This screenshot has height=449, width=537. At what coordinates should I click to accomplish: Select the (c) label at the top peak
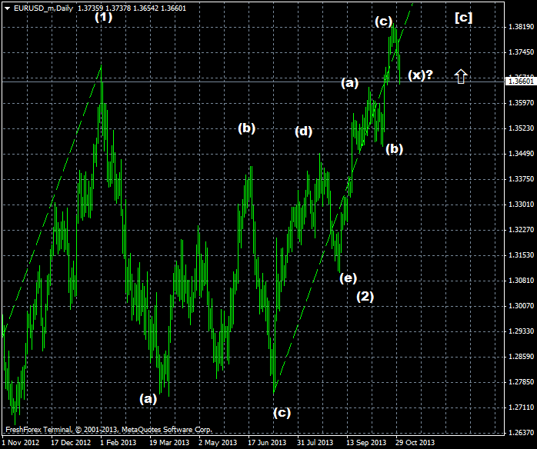pos(383,22)
